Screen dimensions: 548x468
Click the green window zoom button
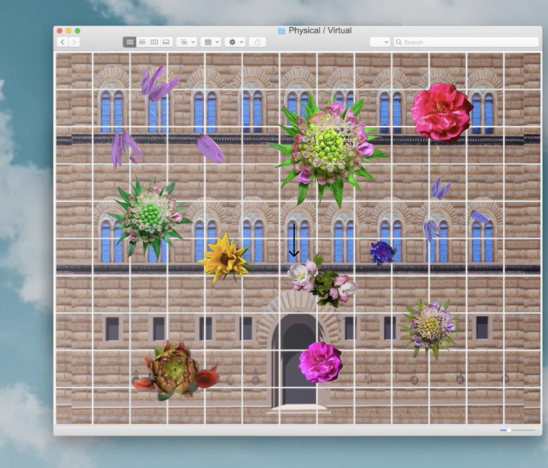pos(78,31)
